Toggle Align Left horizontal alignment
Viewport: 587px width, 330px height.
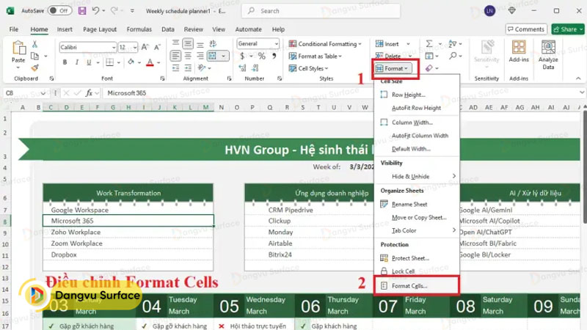175,56
